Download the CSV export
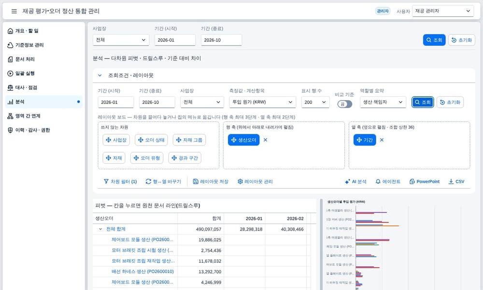 456,182
